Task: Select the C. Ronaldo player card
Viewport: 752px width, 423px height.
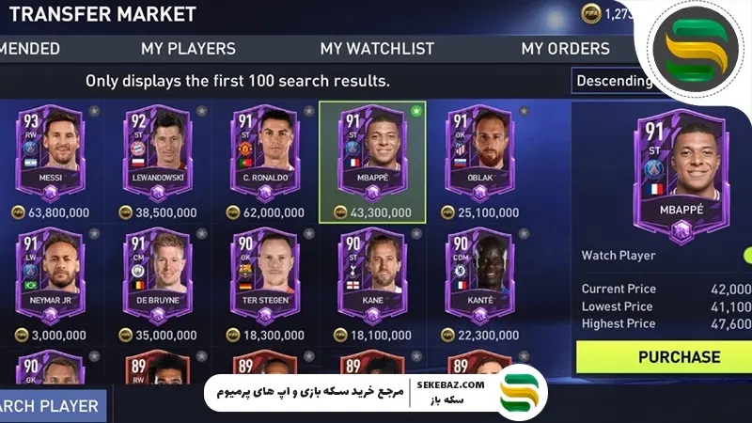Action: pos(265,153)
